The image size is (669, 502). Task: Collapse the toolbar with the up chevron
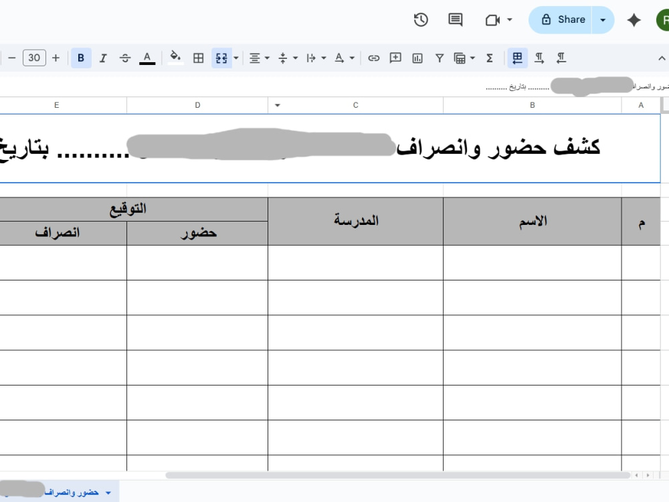(x=662, y=58)
